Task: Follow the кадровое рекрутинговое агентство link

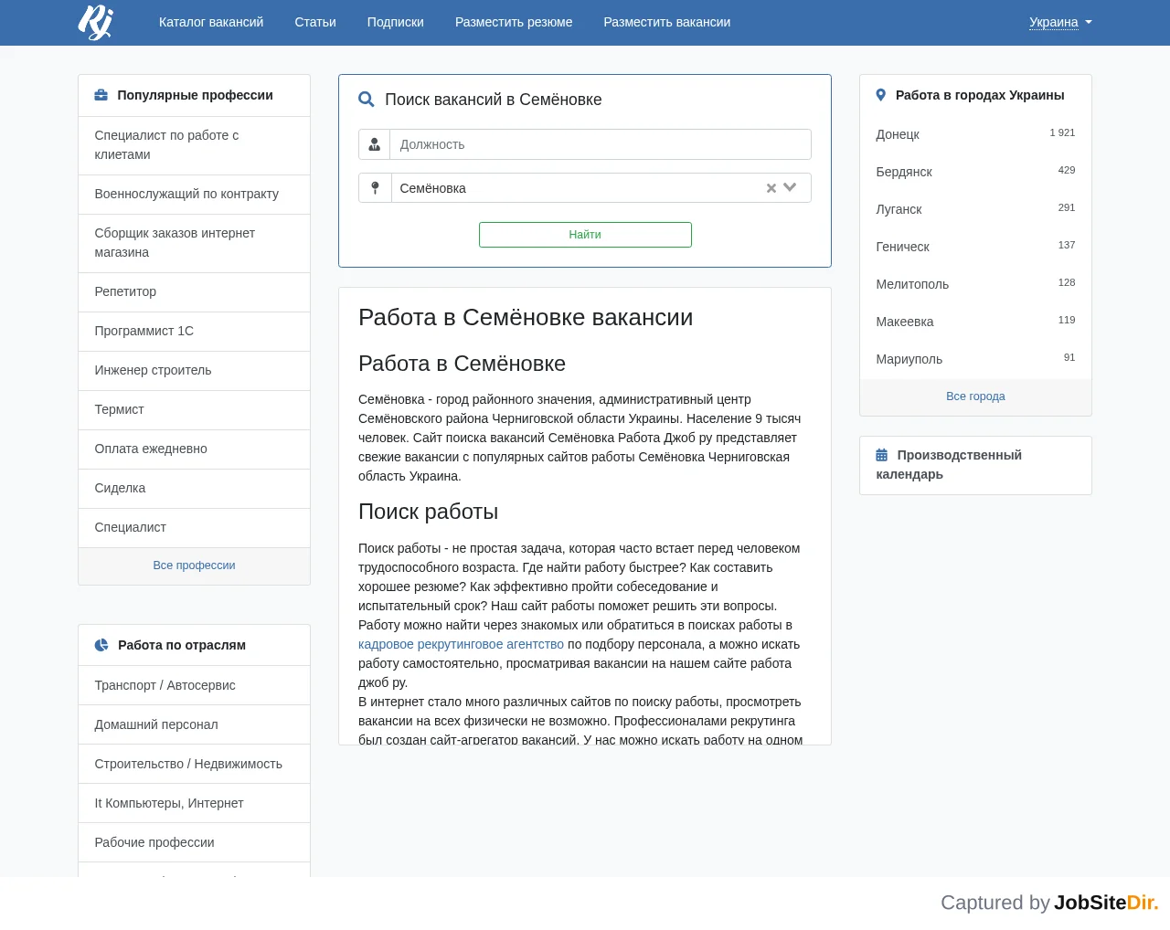Action: [x=461, y=644]
